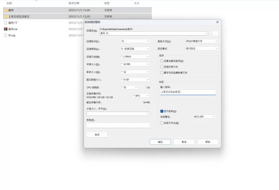Open the memory usage 80% dropdown
The image size is (279, 190).
(x=141, y=96)
